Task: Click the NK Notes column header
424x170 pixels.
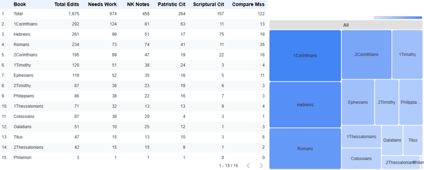Action: (x=138, y=4)
